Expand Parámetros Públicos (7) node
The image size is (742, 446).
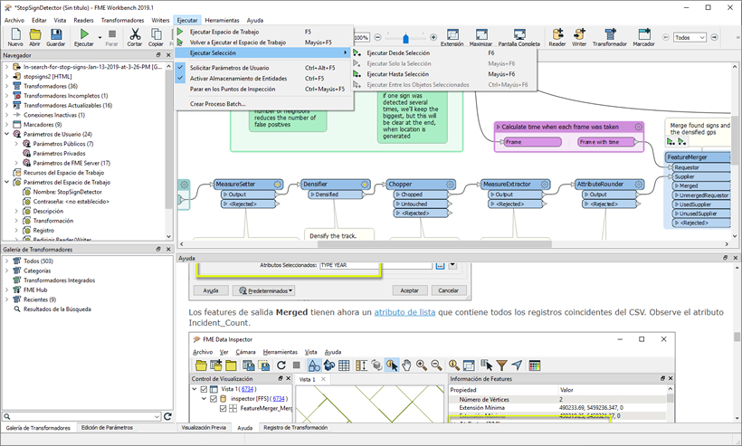16,144
